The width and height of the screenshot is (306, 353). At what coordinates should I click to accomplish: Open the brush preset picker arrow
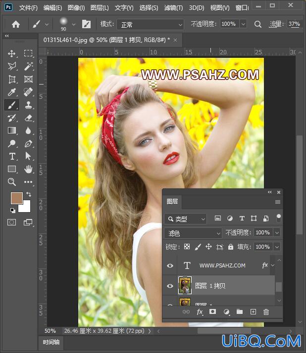(x=74, y=24)
